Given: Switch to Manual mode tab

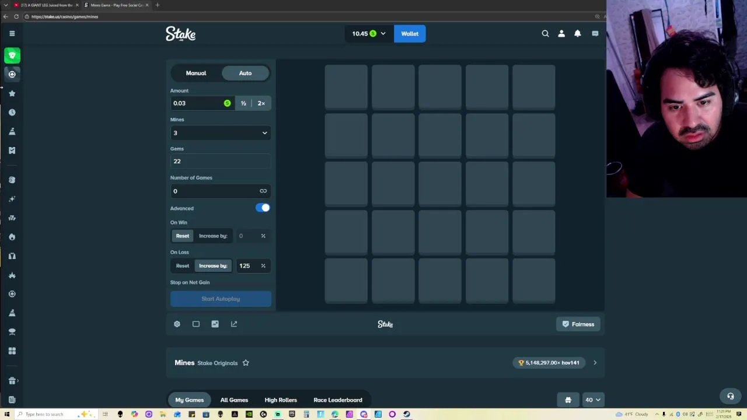Looking at the screenshot, I should (x=196, y=73).
